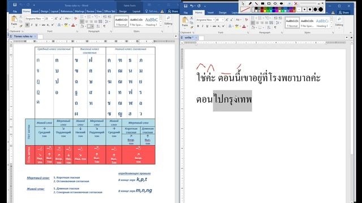This screenshot has width=362, height=203.
Task: Grow font size in Tones rules window
Action: 56,19
